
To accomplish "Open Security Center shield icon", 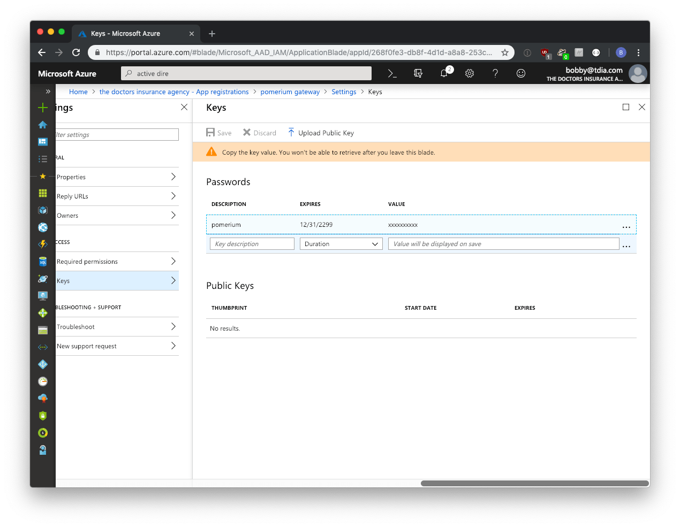I will [43, 416].
